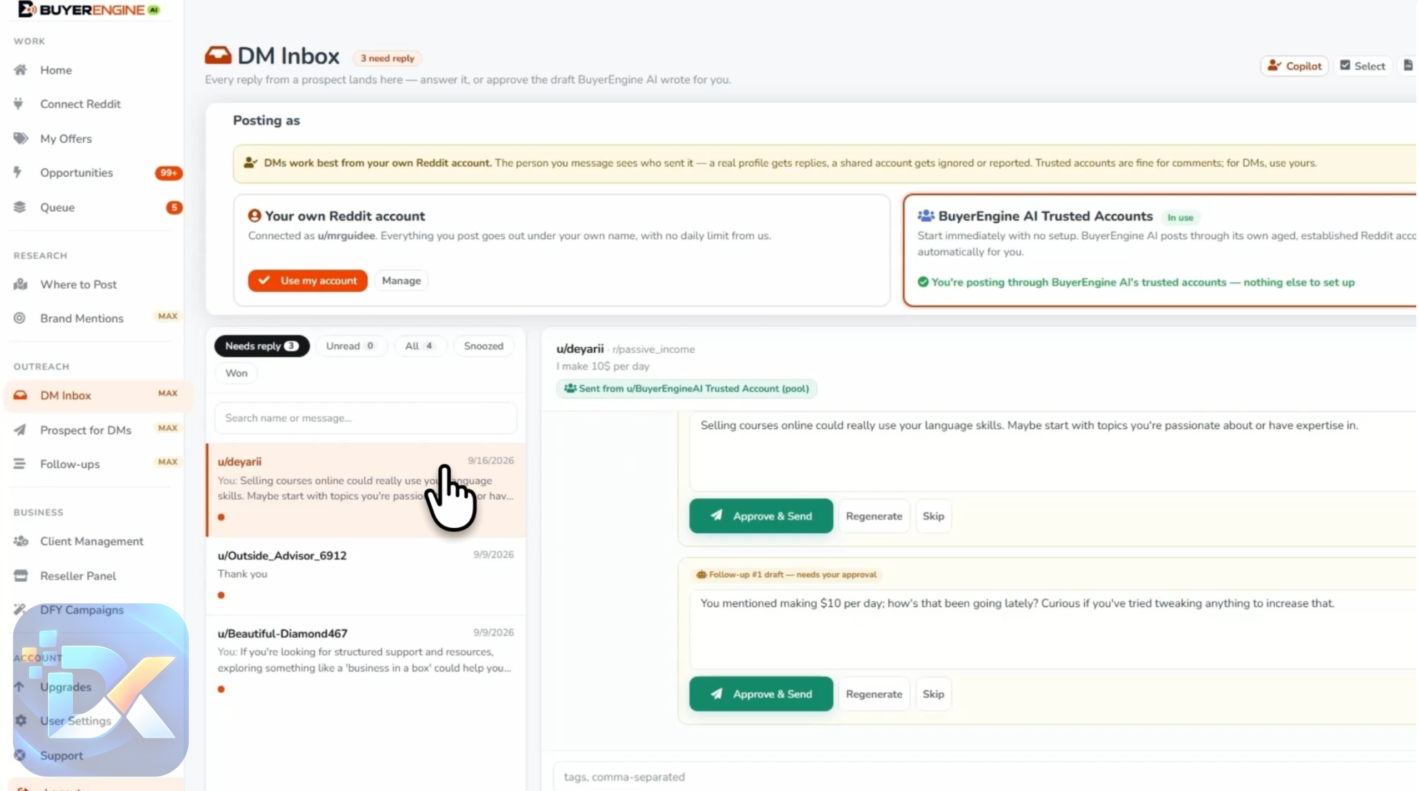Image resolution: width=1418 pixels, height=791 pixels.
Task: Regenerate the Selling courses draft
Action: pyautogui.click(x=874, y=516)
